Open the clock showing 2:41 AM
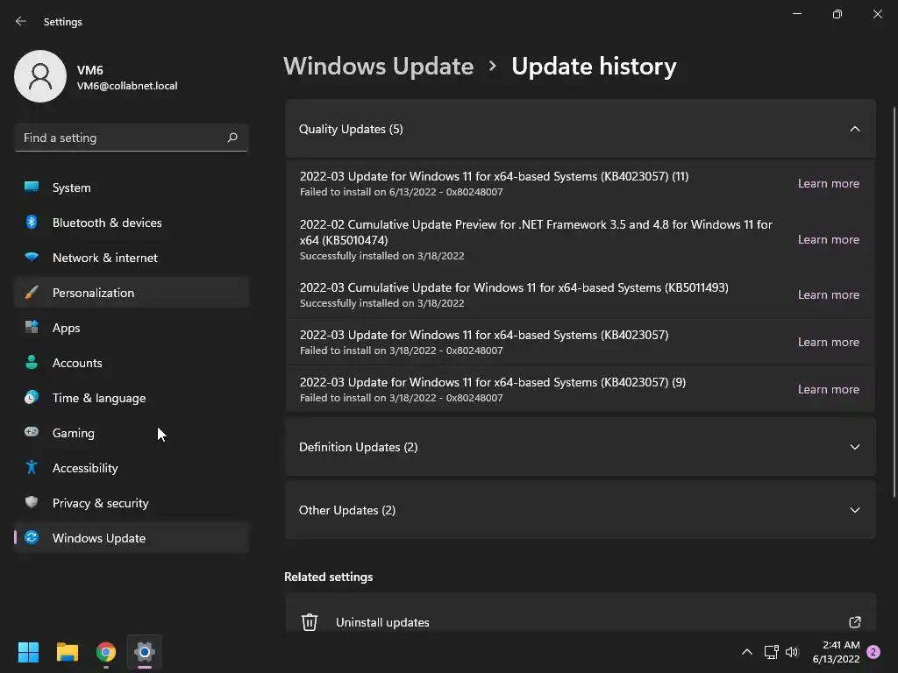 [x=836, y=652]
